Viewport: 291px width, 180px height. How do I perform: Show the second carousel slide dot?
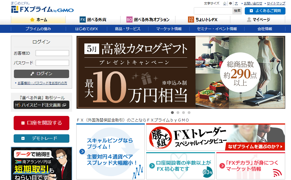(178, 113)
